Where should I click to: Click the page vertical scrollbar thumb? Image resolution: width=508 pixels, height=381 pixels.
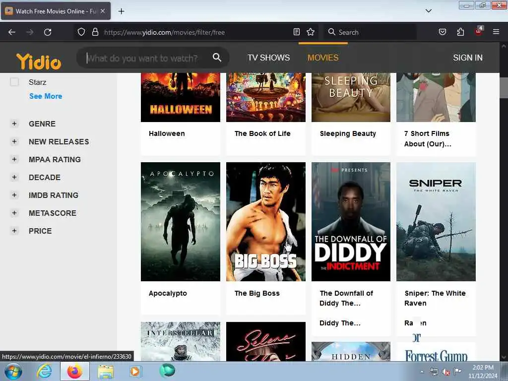(504, 87)
